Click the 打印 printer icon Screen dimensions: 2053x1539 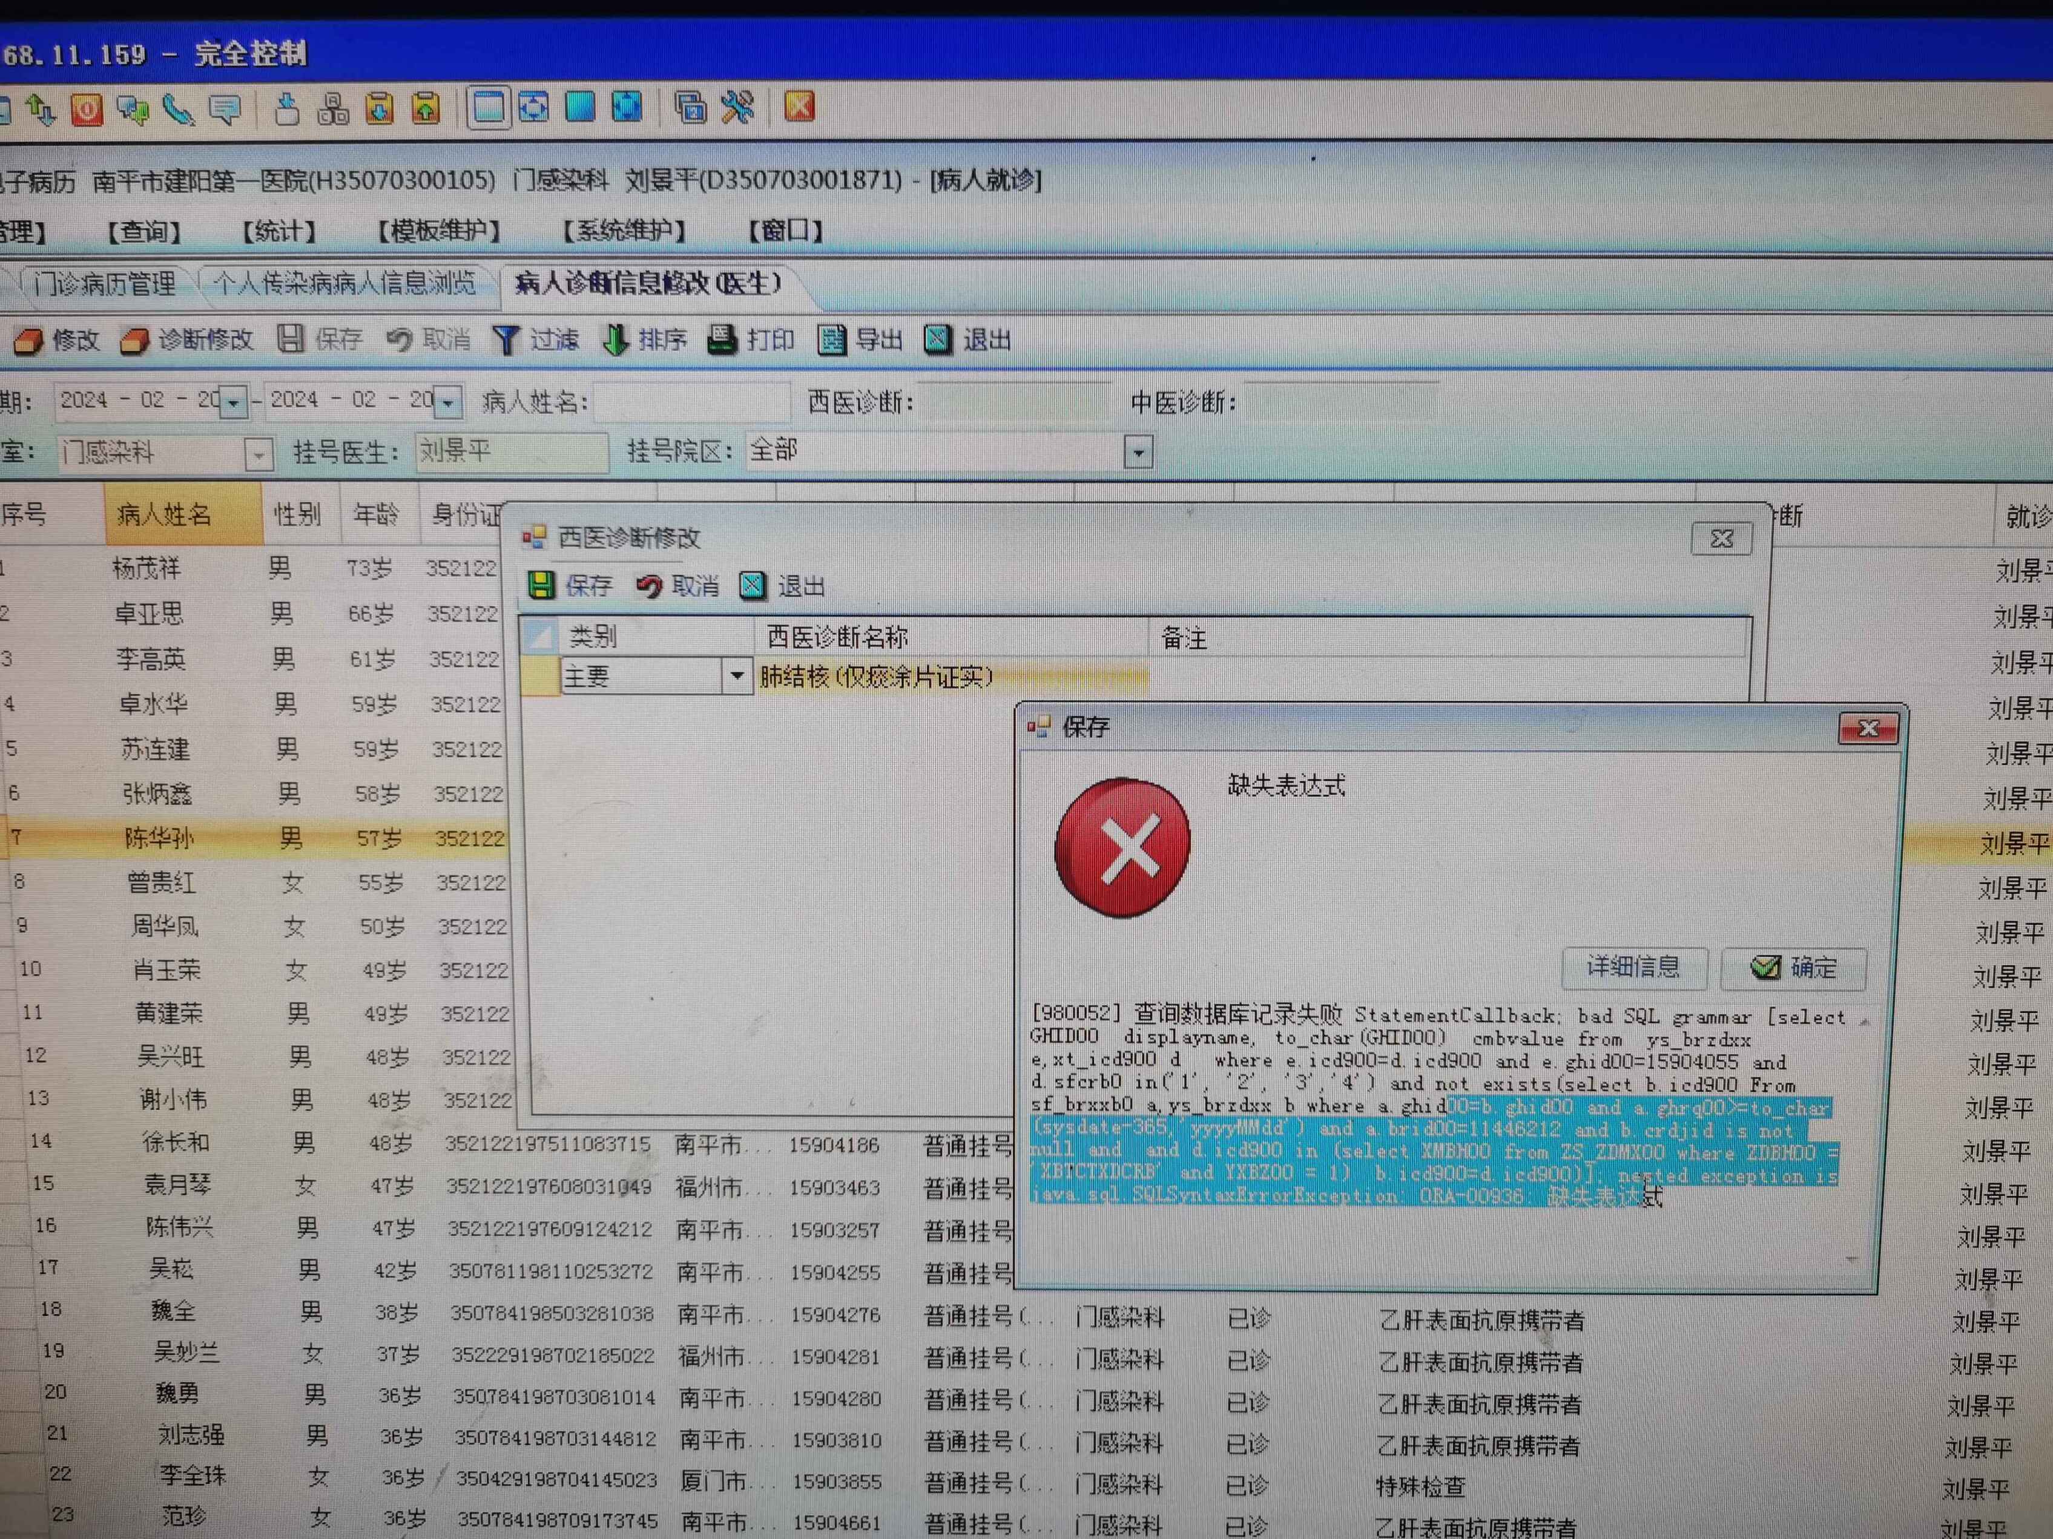point(722,341)
